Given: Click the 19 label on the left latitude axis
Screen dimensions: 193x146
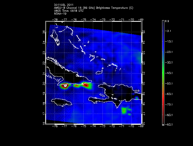Looking at the screenshot, I should tap(44, 94).
